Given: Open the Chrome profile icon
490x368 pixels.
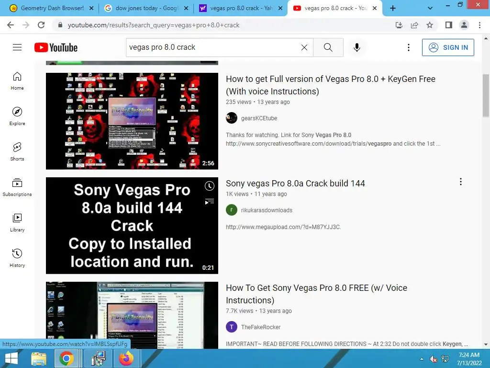Looking at the screenshot, I should (464, 25).
